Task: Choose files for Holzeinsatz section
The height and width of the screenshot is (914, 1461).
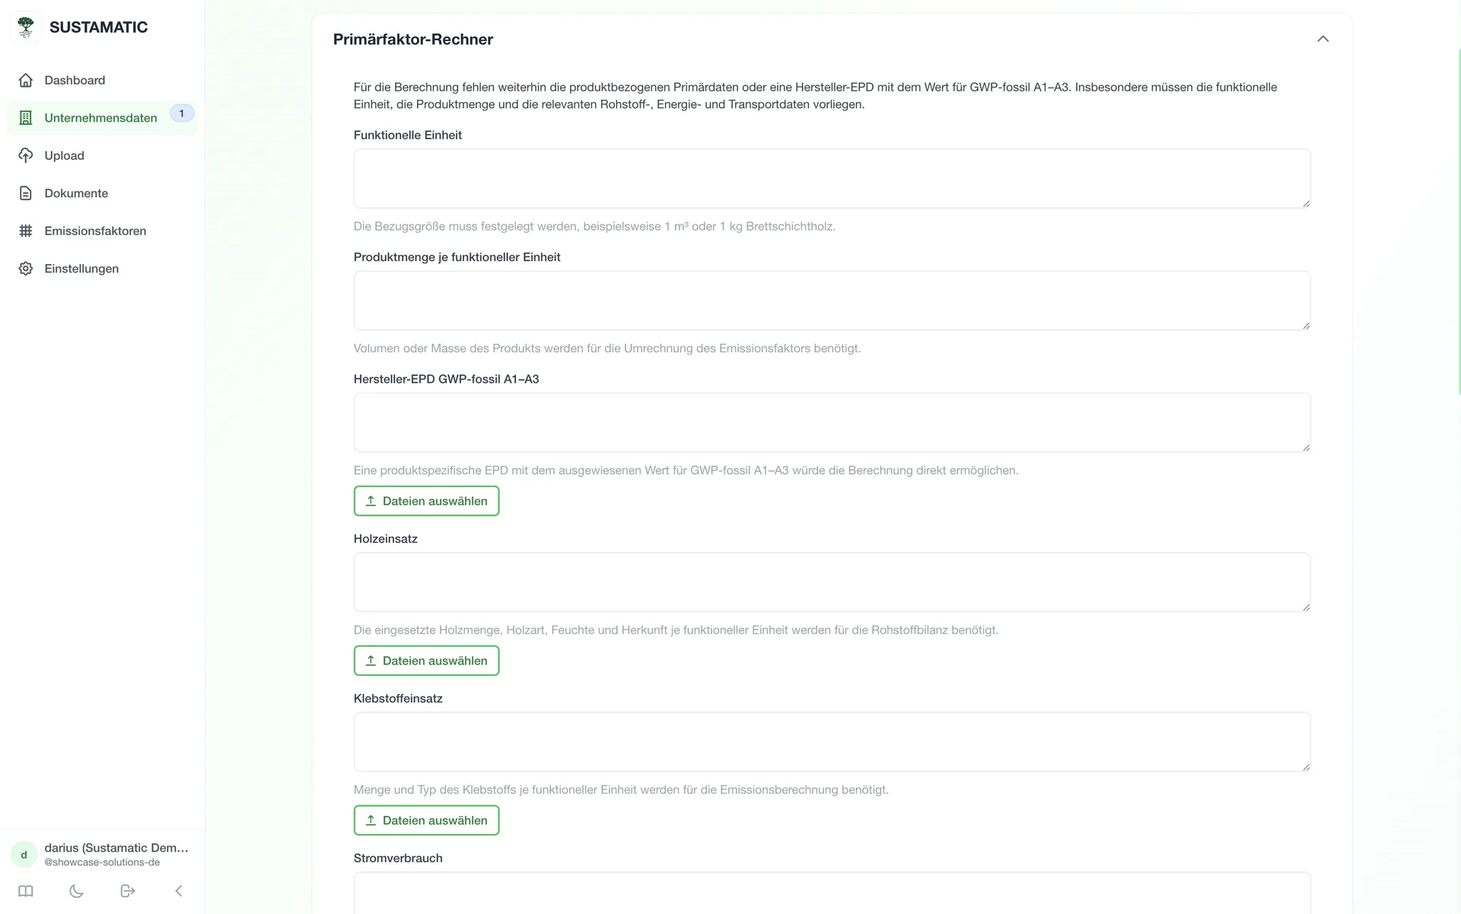Action: click(x=426, y=661)
